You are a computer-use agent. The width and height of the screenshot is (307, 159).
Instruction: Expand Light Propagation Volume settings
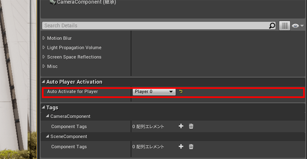44,47
